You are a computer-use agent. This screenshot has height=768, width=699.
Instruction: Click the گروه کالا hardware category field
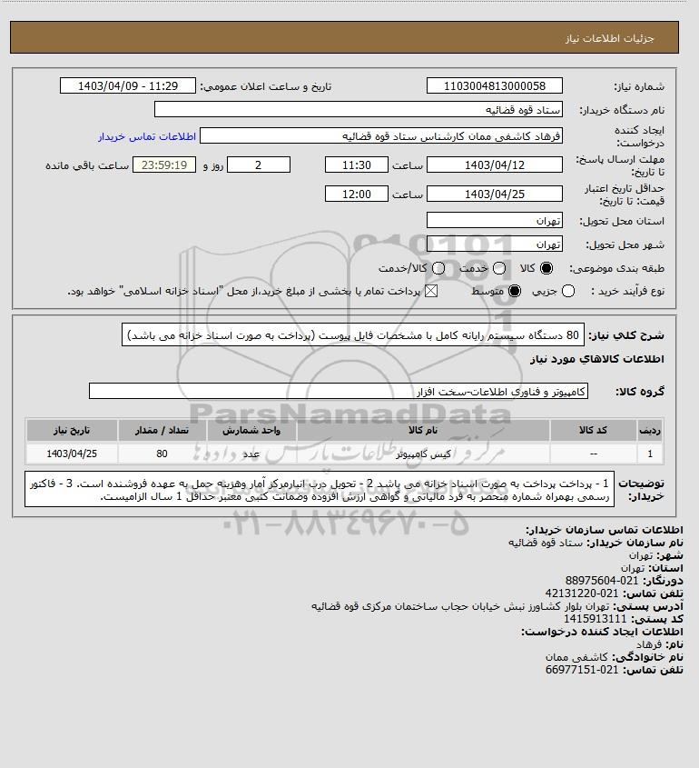click(x=339, y=392)
